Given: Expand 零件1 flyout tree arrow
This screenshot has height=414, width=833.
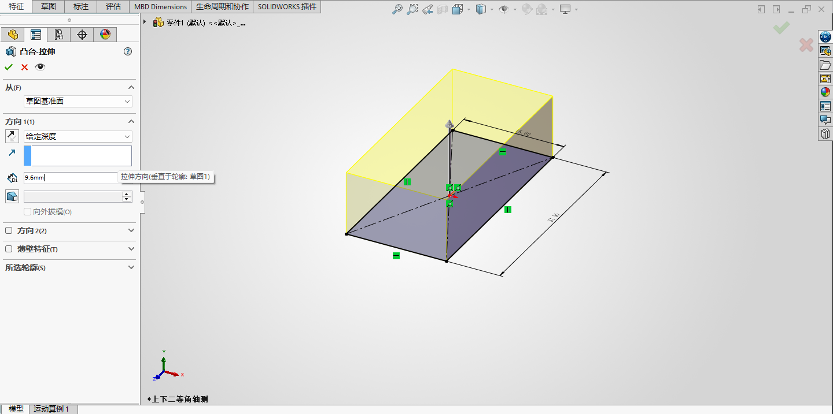Looking at the screenshot, I should tap(145, 22).
